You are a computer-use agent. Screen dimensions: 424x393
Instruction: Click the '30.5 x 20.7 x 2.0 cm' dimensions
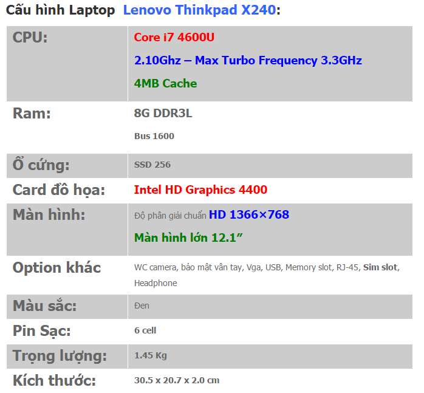(176, 380)
